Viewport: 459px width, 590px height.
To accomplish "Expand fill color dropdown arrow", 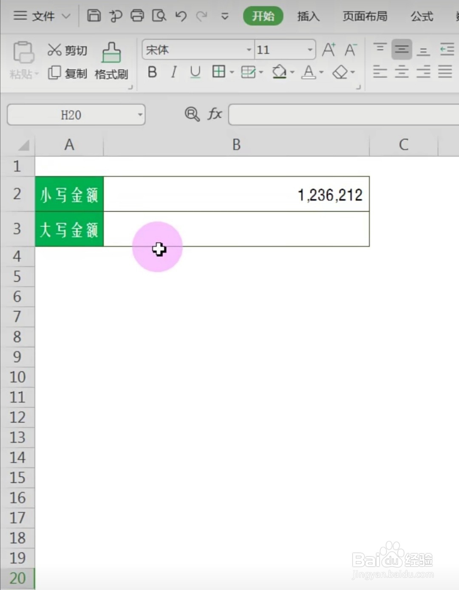I will coord(292,72).
